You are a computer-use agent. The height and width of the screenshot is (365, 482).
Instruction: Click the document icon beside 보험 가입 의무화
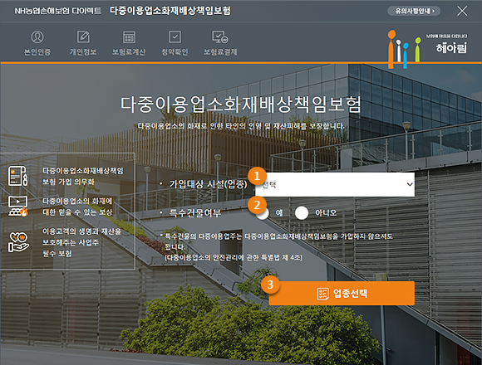coord(17,176)
